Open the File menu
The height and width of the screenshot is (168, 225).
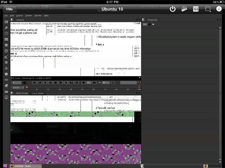click(x=6, y=15)
